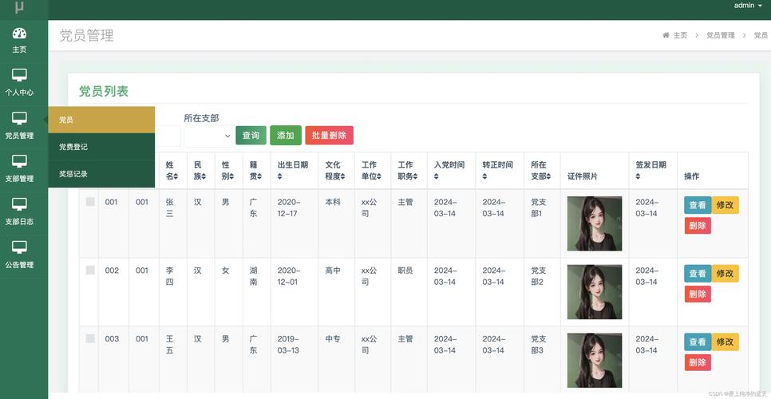This screenshot has width=771, height=399.
Task: Sort by 转正时间 column arrows
Action: pyautogui.click(x=484, y=176)
